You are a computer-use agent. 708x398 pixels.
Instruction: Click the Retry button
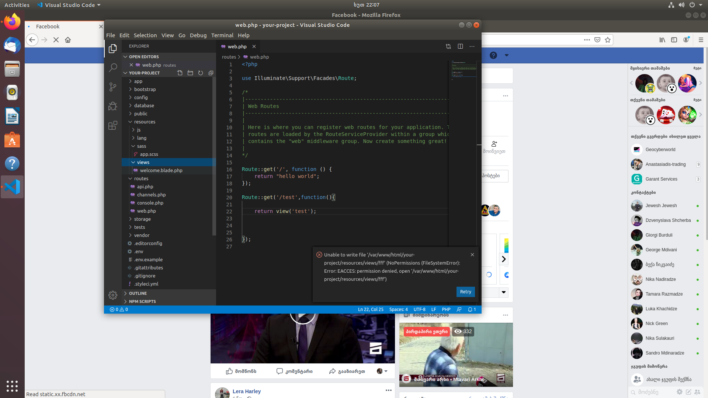pyautogui.click(x=465, y=292)
